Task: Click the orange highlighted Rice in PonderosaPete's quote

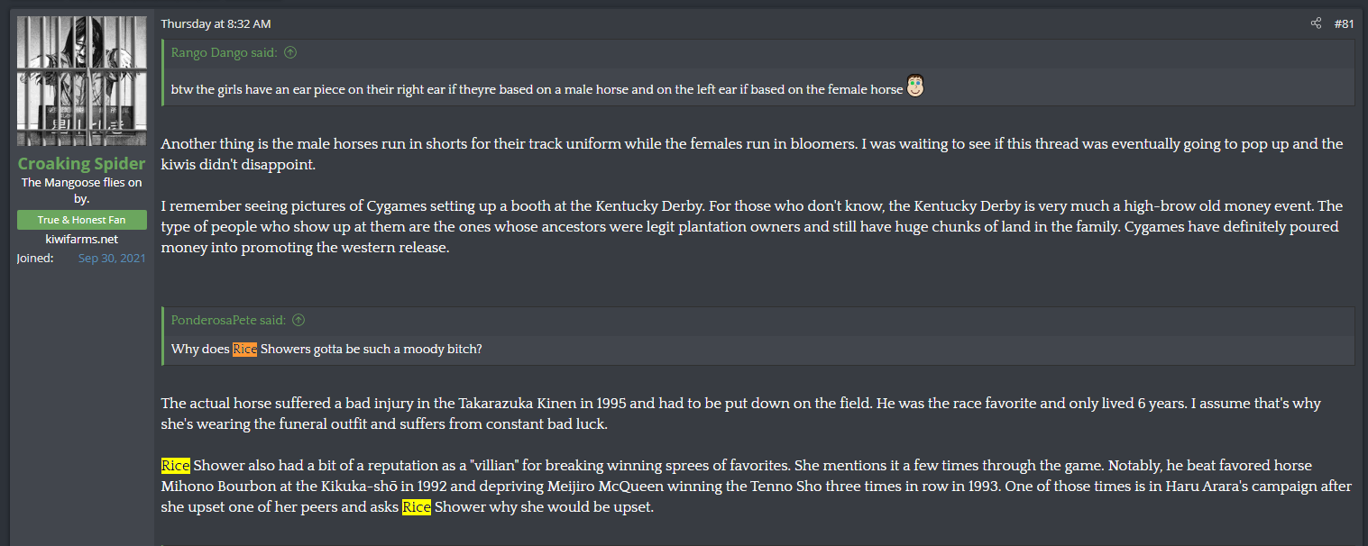Action: (244, 349)
